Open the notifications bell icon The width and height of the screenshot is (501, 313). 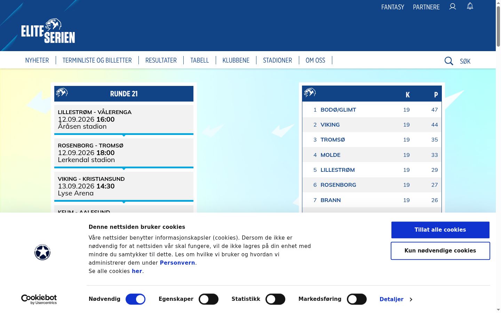[x=470, y=6]
